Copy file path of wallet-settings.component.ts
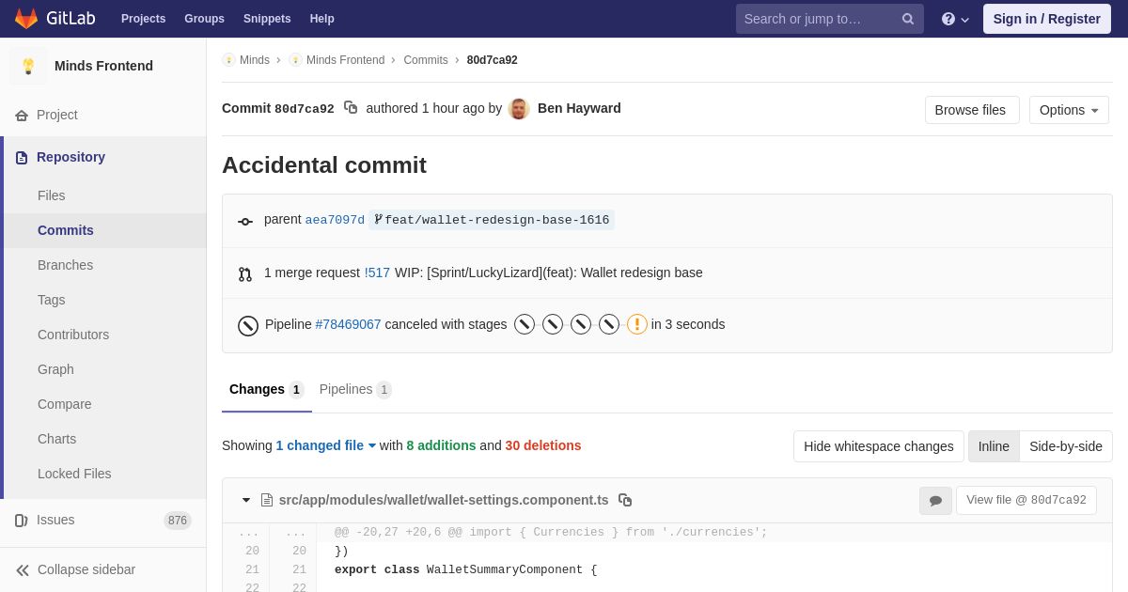1128x592 pixels. click(625, 500)
